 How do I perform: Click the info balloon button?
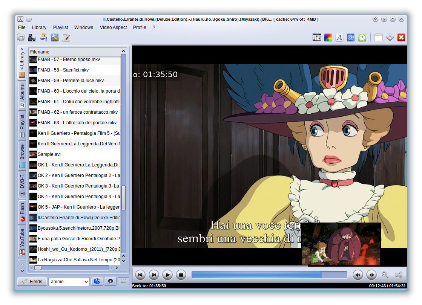[110, 281]
